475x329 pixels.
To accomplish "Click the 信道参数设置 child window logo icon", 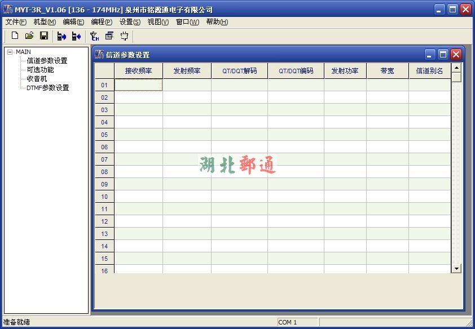I will tap(99, 55).
